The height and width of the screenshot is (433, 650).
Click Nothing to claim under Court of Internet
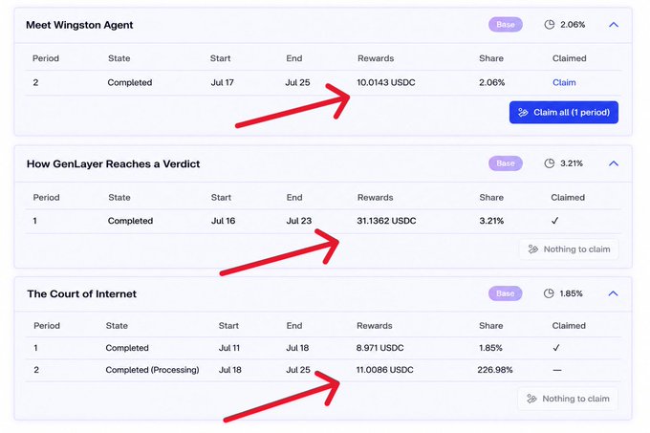point(568,399)
